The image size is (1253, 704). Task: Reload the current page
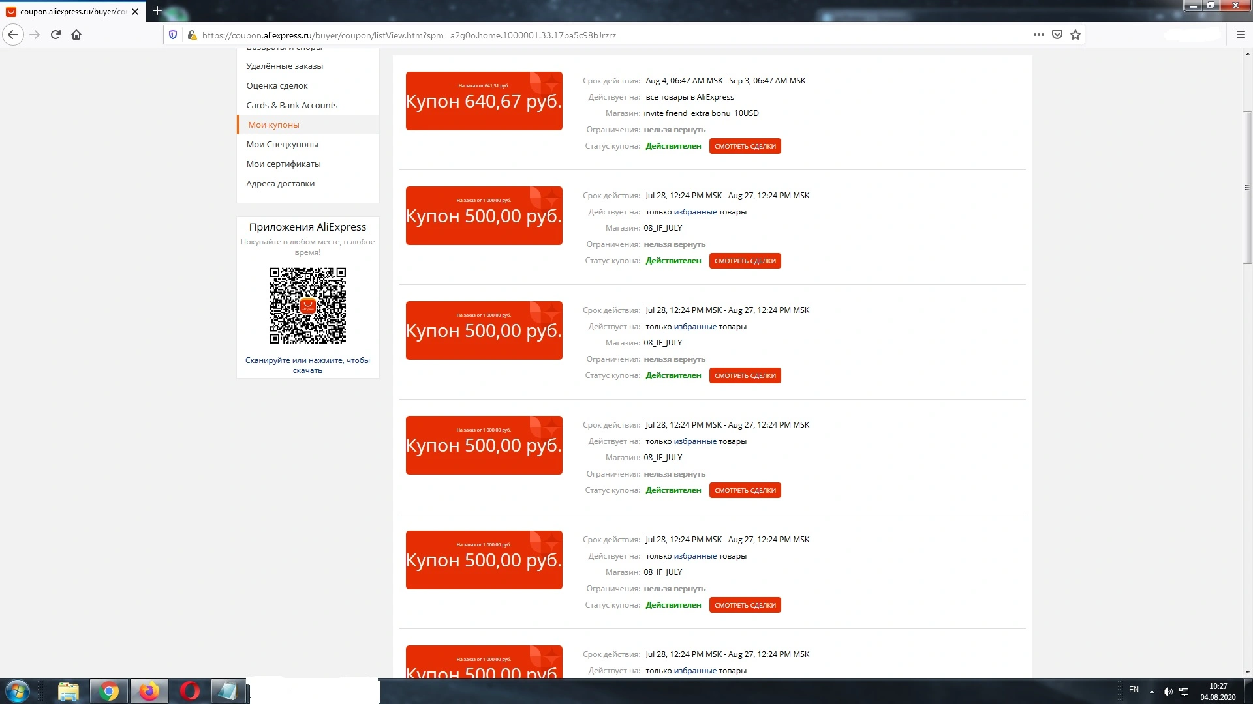tap(55, 35)
